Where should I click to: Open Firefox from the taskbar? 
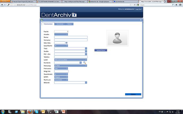coord(30,112)
